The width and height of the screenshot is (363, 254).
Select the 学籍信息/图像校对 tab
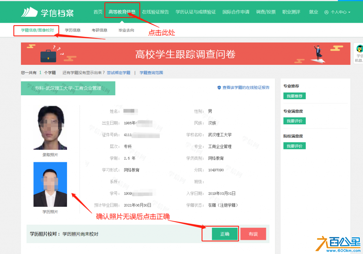(37, 30)
